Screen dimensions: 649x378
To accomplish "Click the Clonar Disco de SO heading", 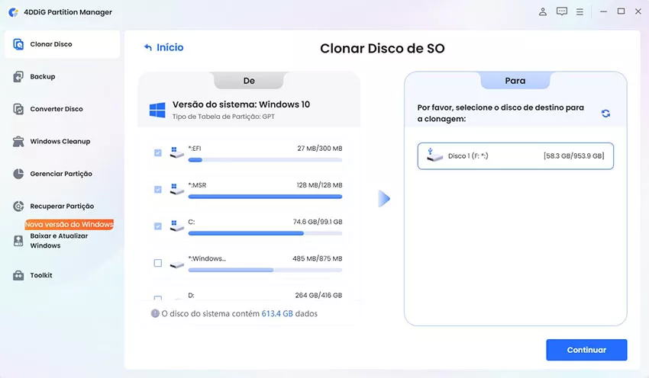I will [382, 48].
